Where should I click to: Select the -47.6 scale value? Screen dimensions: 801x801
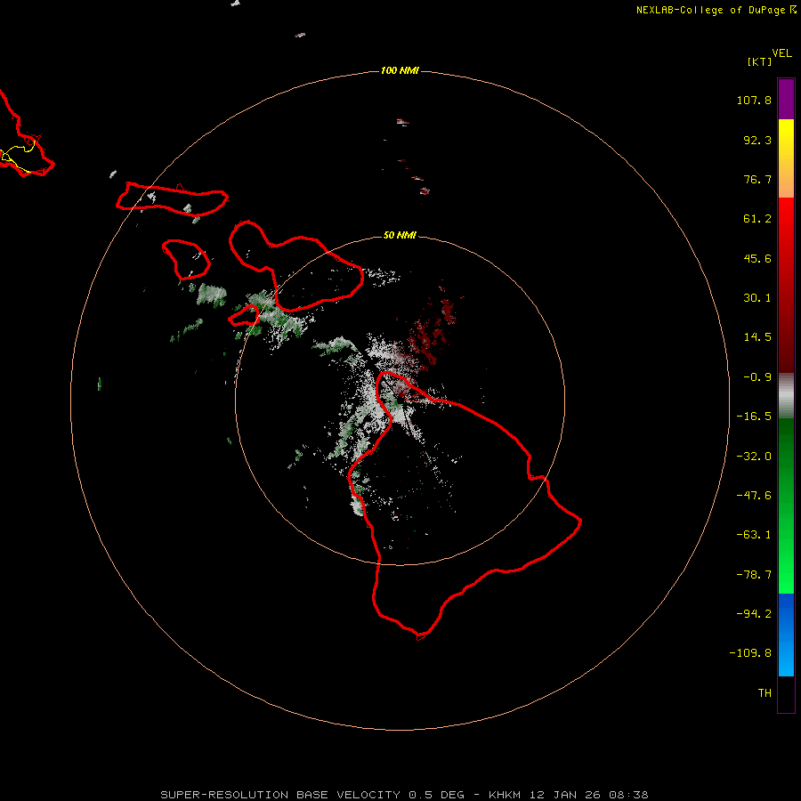click(754, 496)
